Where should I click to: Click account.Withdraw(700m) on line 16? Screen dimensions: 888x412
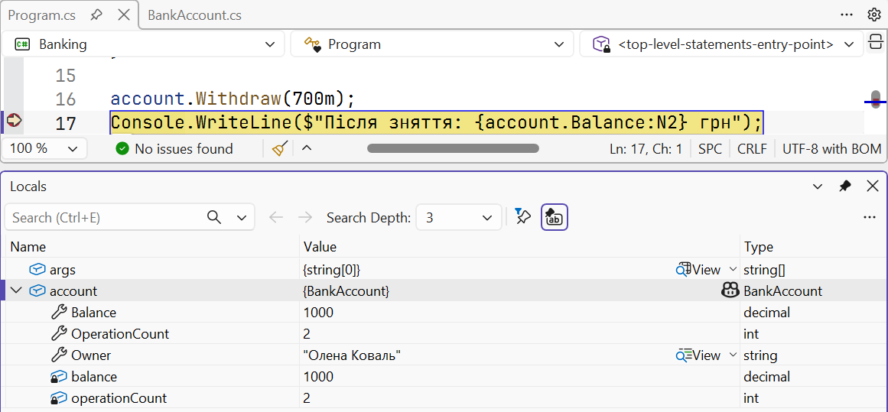(233, 99)
